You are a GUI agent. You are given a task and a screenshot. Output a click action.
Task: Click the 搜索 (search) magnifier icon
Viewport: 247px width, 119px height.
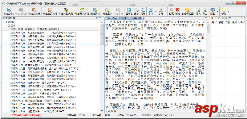[x=171, y=10]
